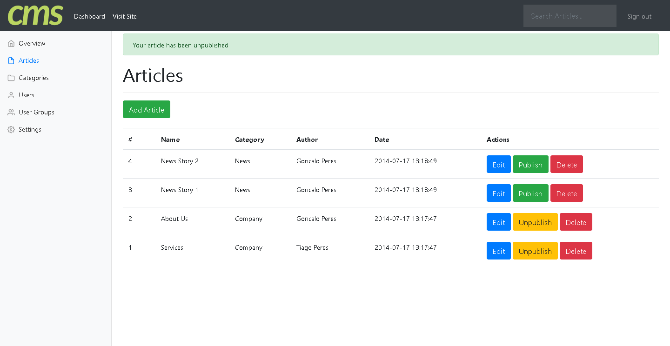Unpublish the About Us article

pyautogui.click(x=535, y=222)
